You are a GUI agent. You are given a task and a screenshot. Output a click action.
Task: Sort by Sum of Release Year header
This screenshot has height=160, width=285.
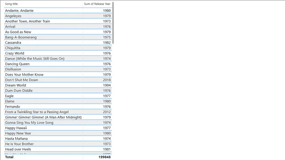(x=97, y=4)
